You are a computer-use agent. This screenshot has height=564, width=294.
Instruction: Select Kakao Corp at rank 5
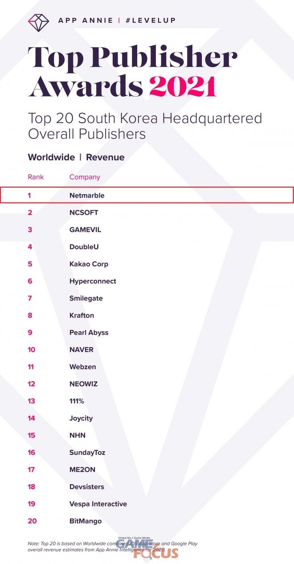pos(89,264)
